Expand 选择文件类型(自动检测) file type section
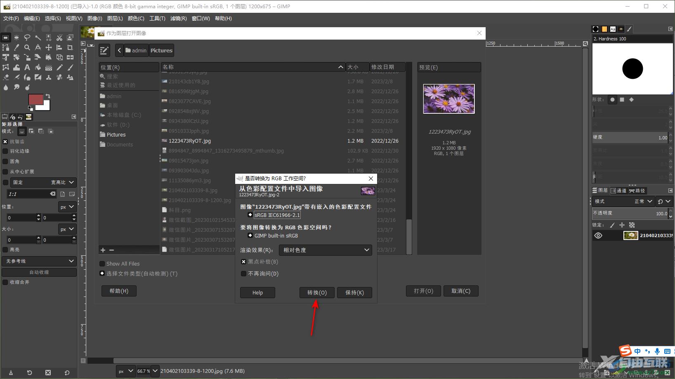The width and height of the screenshot is (675, 379). click(102, 274)
